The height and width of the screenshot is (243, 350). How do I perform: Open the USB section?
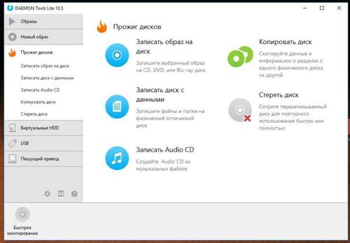tap(44, 143)
